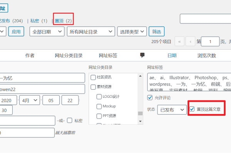The height and width of the screenshot is (154, 231).
Task: Click the 网址标签 tags text area
Action: click(x=189, y=81)
